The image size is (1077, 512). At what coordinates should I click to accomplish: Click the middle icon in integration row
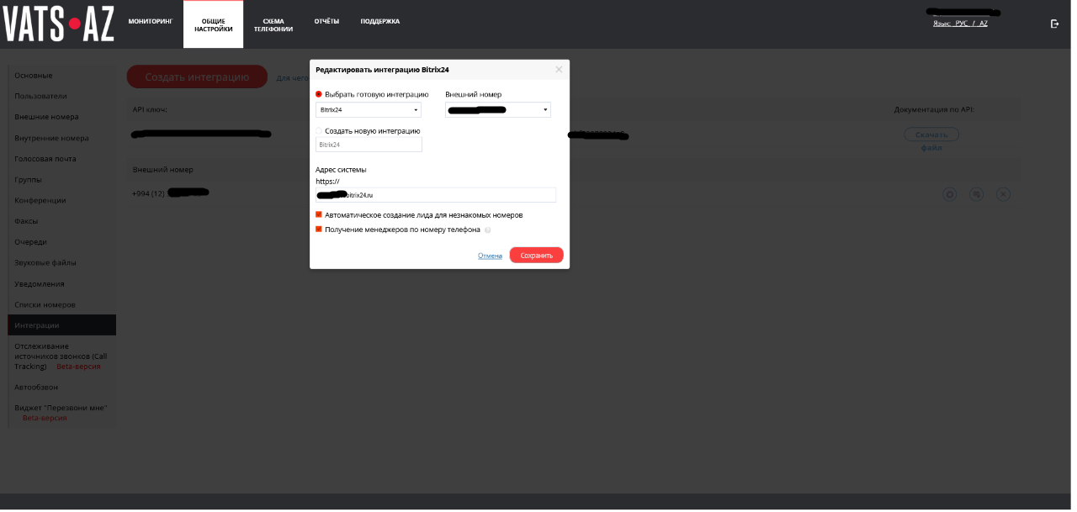[976, 194]
